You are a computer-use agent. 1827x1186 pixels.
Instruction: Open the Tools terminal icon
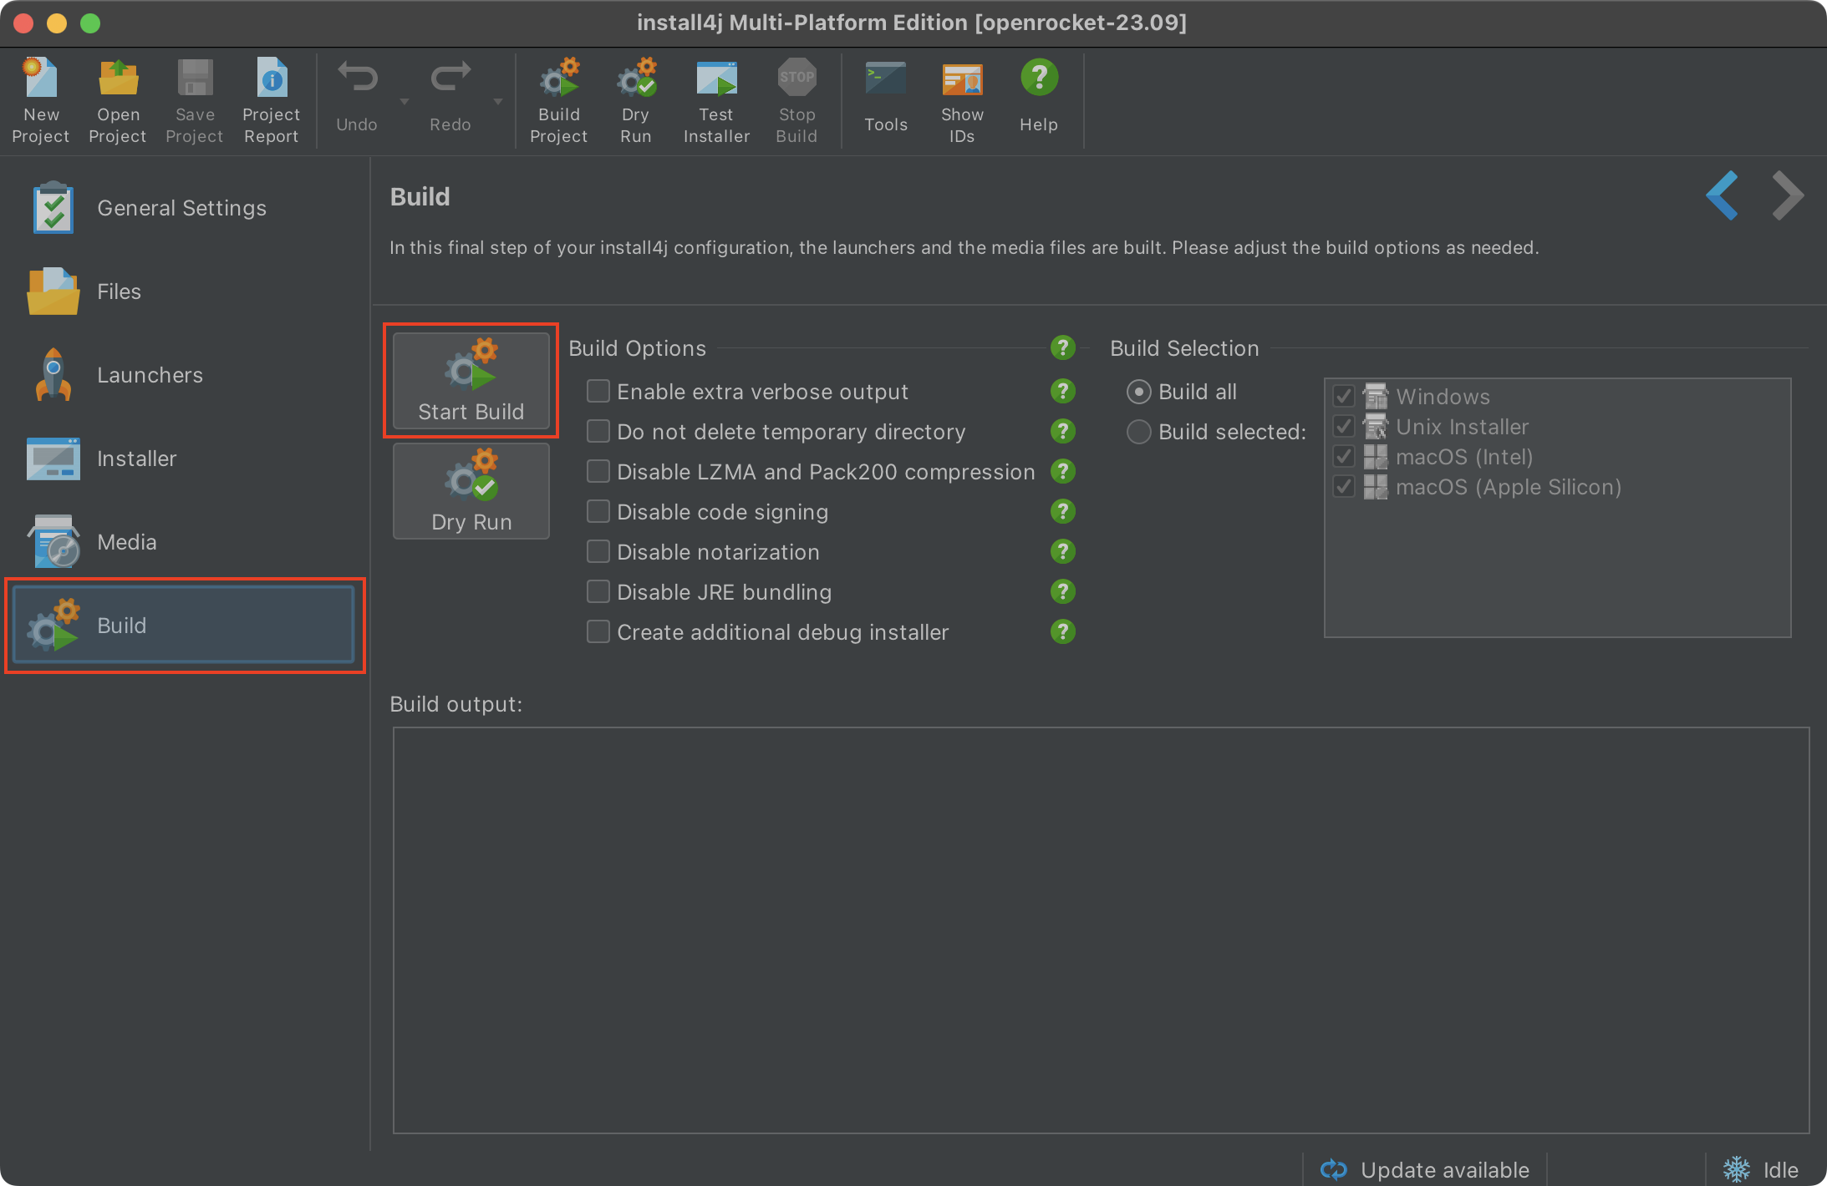tap(885, 79)
